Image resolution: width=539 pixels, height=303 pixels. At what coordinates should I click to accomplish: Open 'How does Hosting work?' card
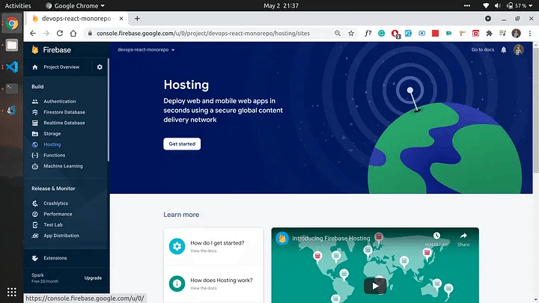213,284
